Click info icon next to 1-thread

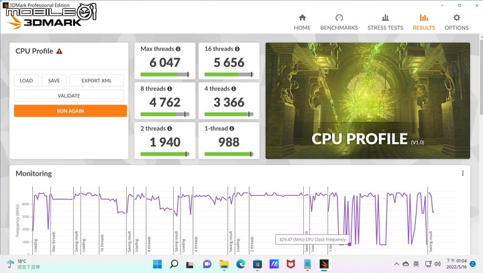(x=231, y=129)
